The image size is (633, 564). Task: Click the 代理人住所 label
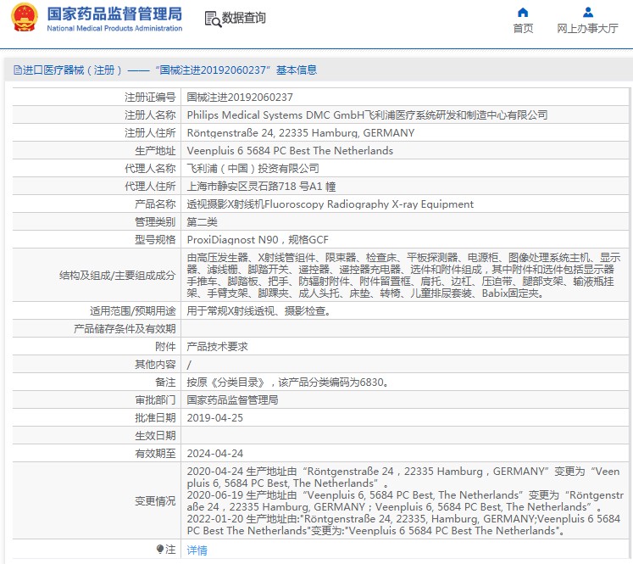click(x=150, y=187)
